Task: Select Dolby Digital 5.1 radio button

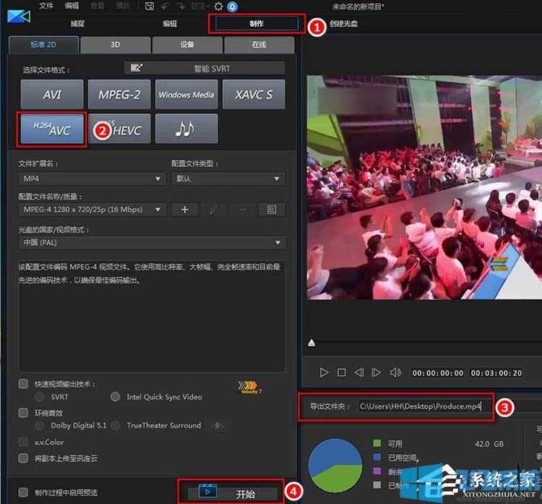Action: pyautogui.click(x=40, y=425)
